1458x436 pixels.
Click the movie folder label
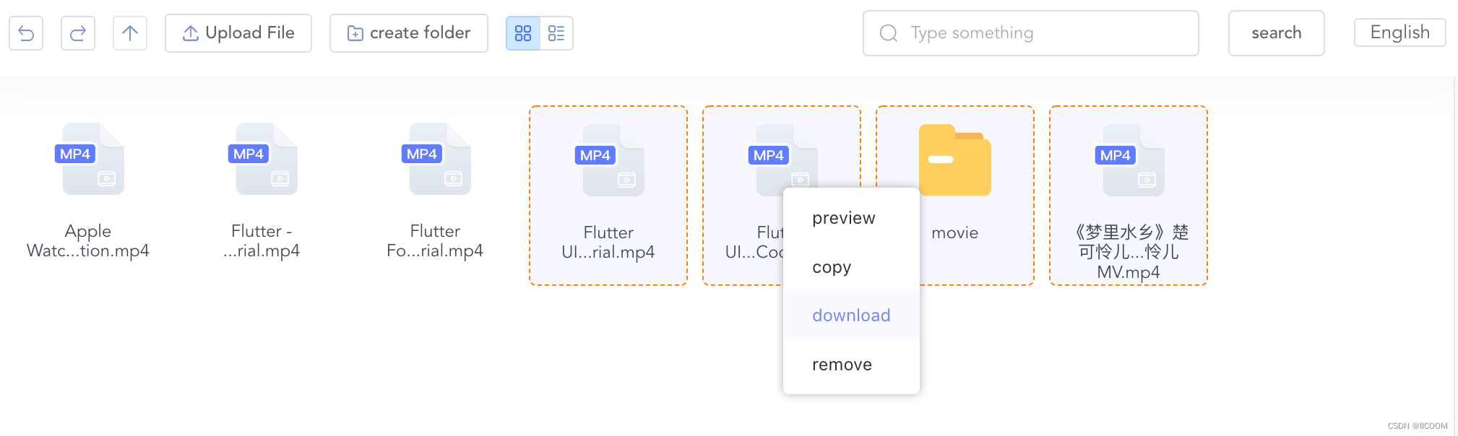(955, 232)
